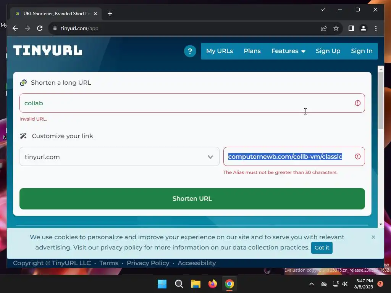The image size is (391, 293).
Task: Click the Shorten a long URL link icon
Action: point(23,83)
